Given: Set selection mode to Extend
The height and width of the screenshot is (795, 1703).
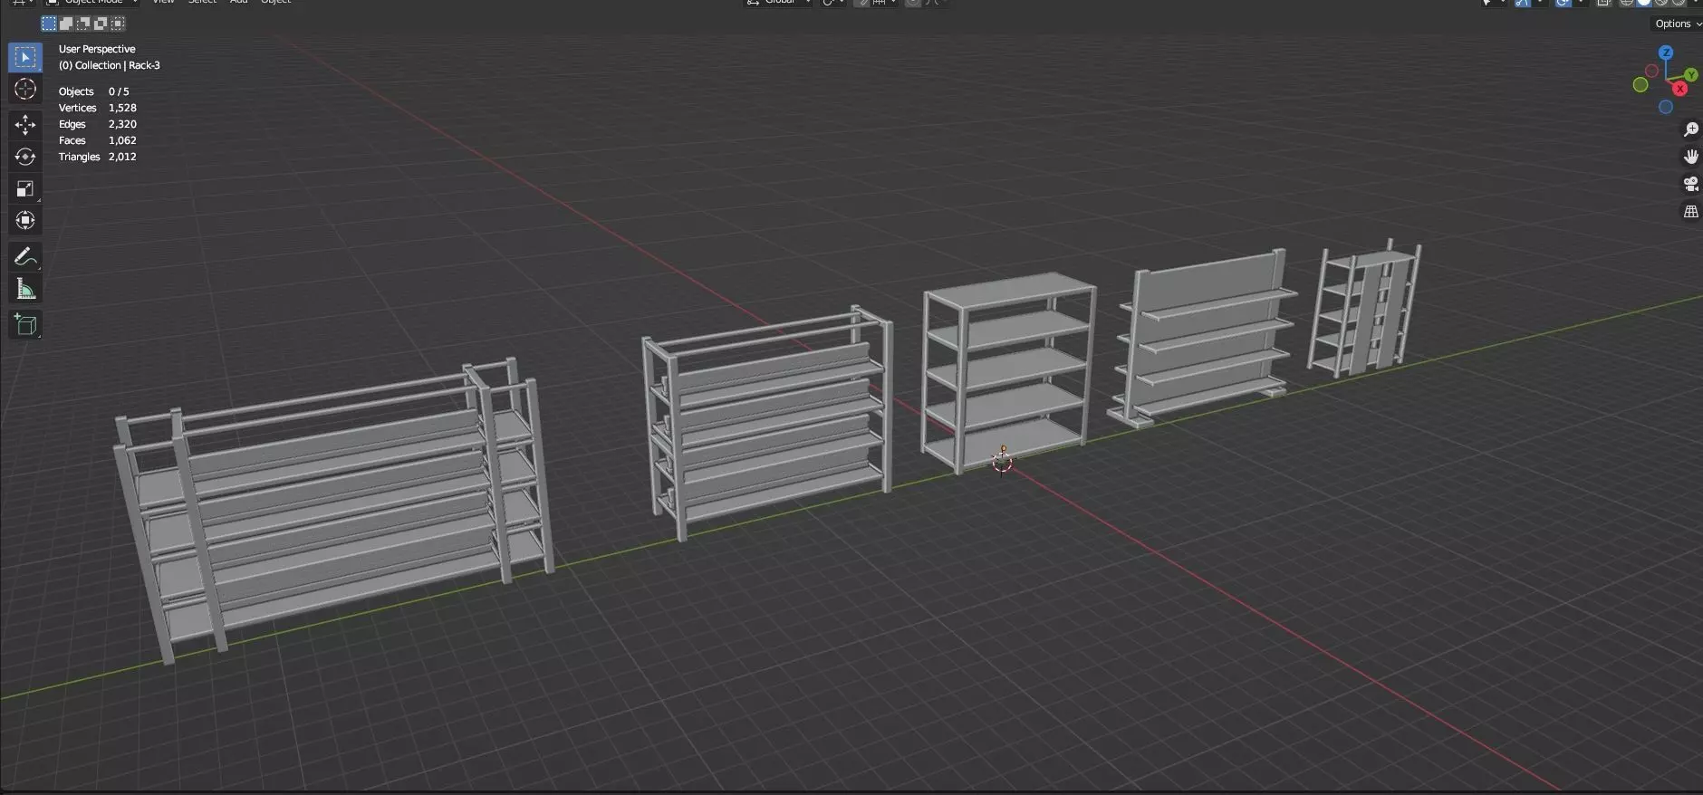Looking at the screenshot, I should tap(66, 24).
